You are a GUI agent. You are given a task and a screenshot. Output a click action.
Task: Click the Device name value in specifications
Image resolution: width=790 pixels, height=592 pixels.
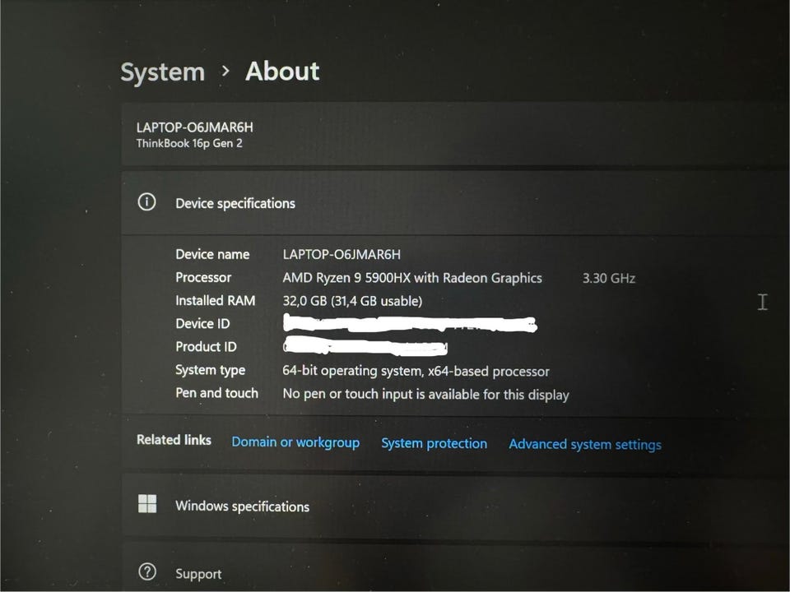point(342,255)
